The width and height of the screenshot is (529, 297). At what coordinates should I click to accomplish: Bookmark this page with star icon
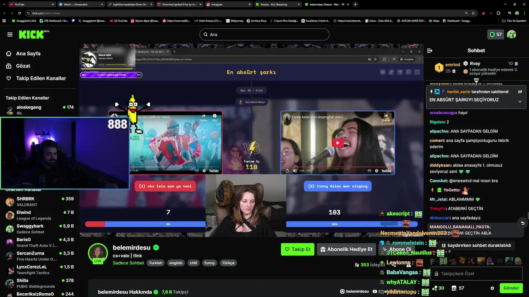(x=474, y=13)
